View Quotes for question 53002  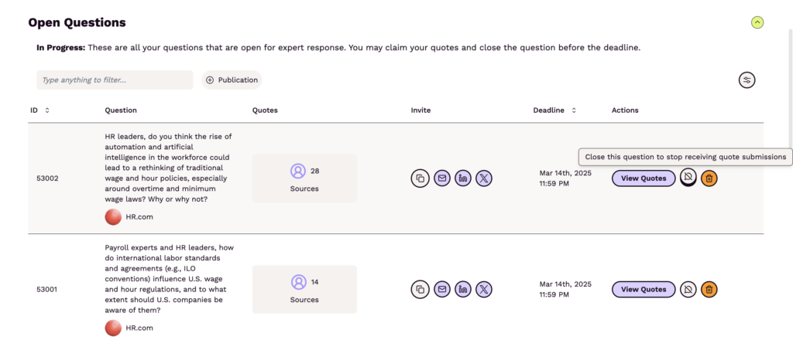click(x=644, y=178)
